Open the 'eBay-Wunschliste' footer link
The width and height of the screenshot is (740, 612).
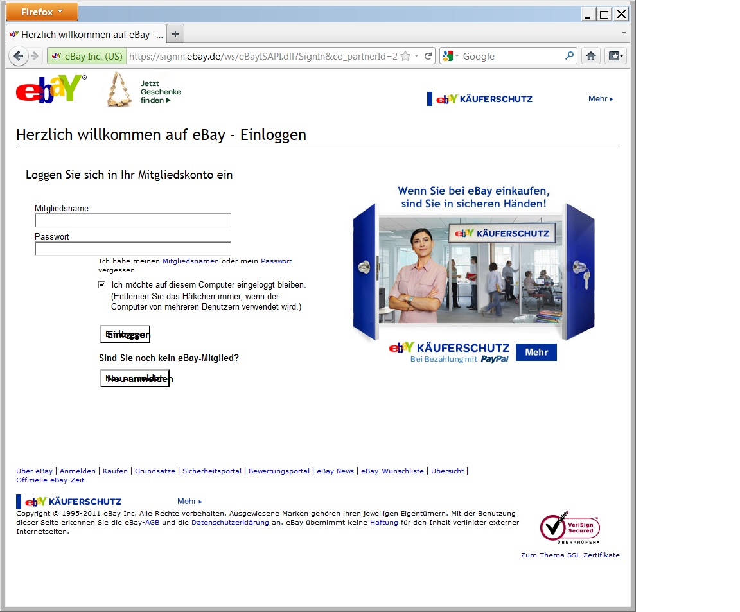pyautogui.click(x=392, y=471)
